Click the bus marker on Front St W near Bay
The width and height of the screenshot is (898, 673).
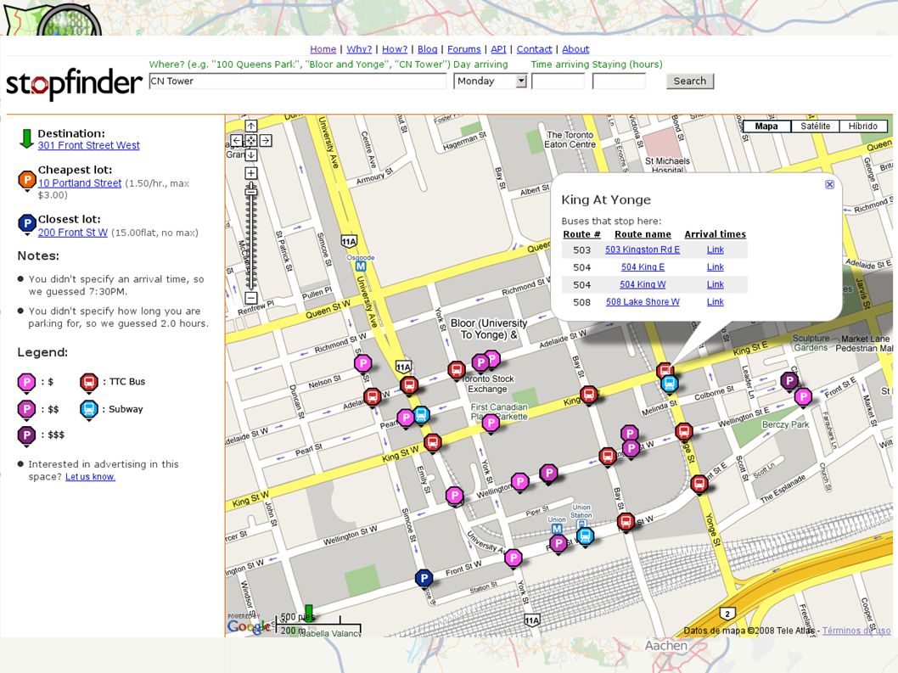tap(626, 522)
